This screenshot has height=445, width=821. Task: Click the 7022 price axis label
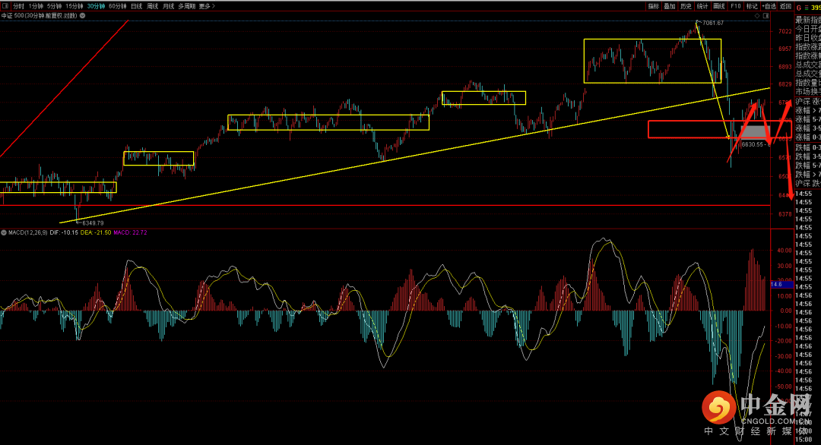(785, 31)
